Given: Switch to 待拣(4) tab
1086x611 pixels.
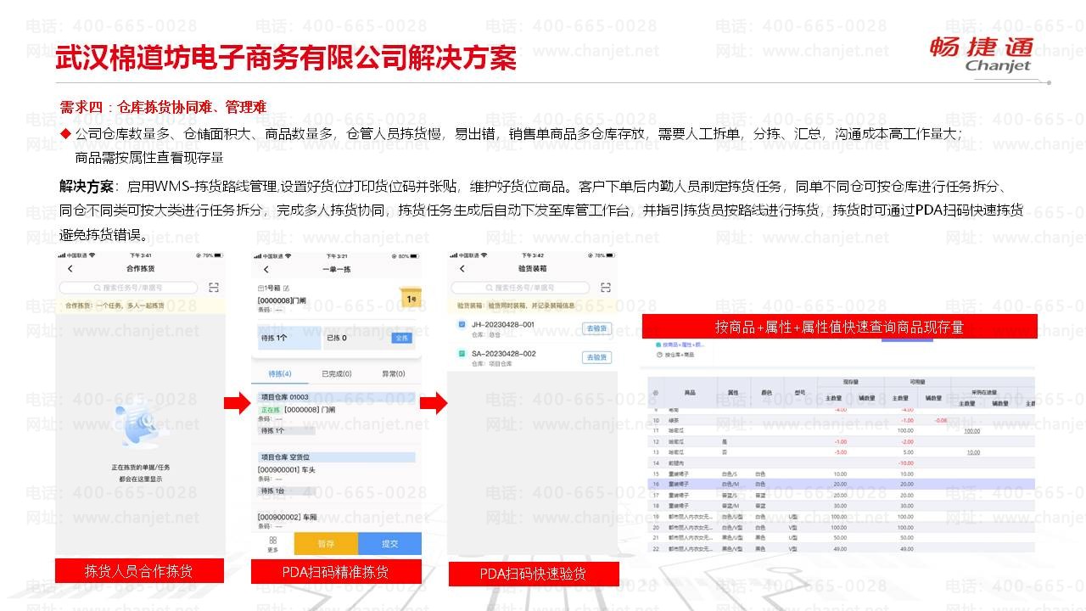Looking at the screenshot, I should point(280,373).
